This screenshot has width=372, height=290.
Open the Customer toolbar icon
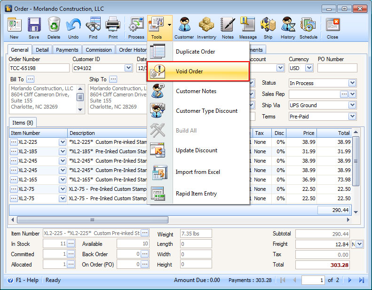point(184,28)
